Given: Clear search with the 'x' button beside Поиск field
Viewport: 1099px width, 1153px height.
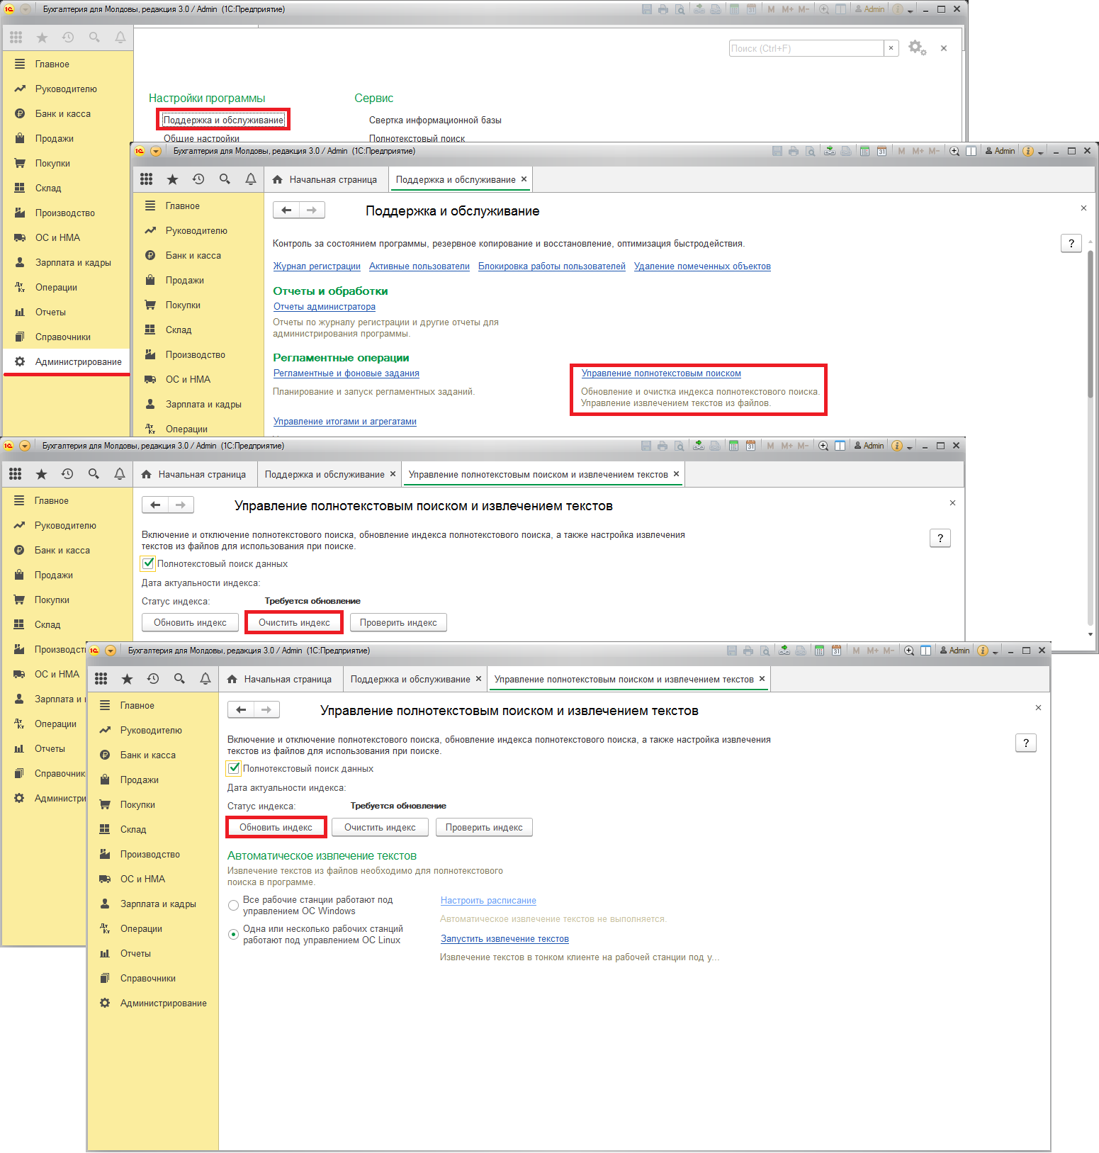Looking at the screenshot, I should point(891,48).
